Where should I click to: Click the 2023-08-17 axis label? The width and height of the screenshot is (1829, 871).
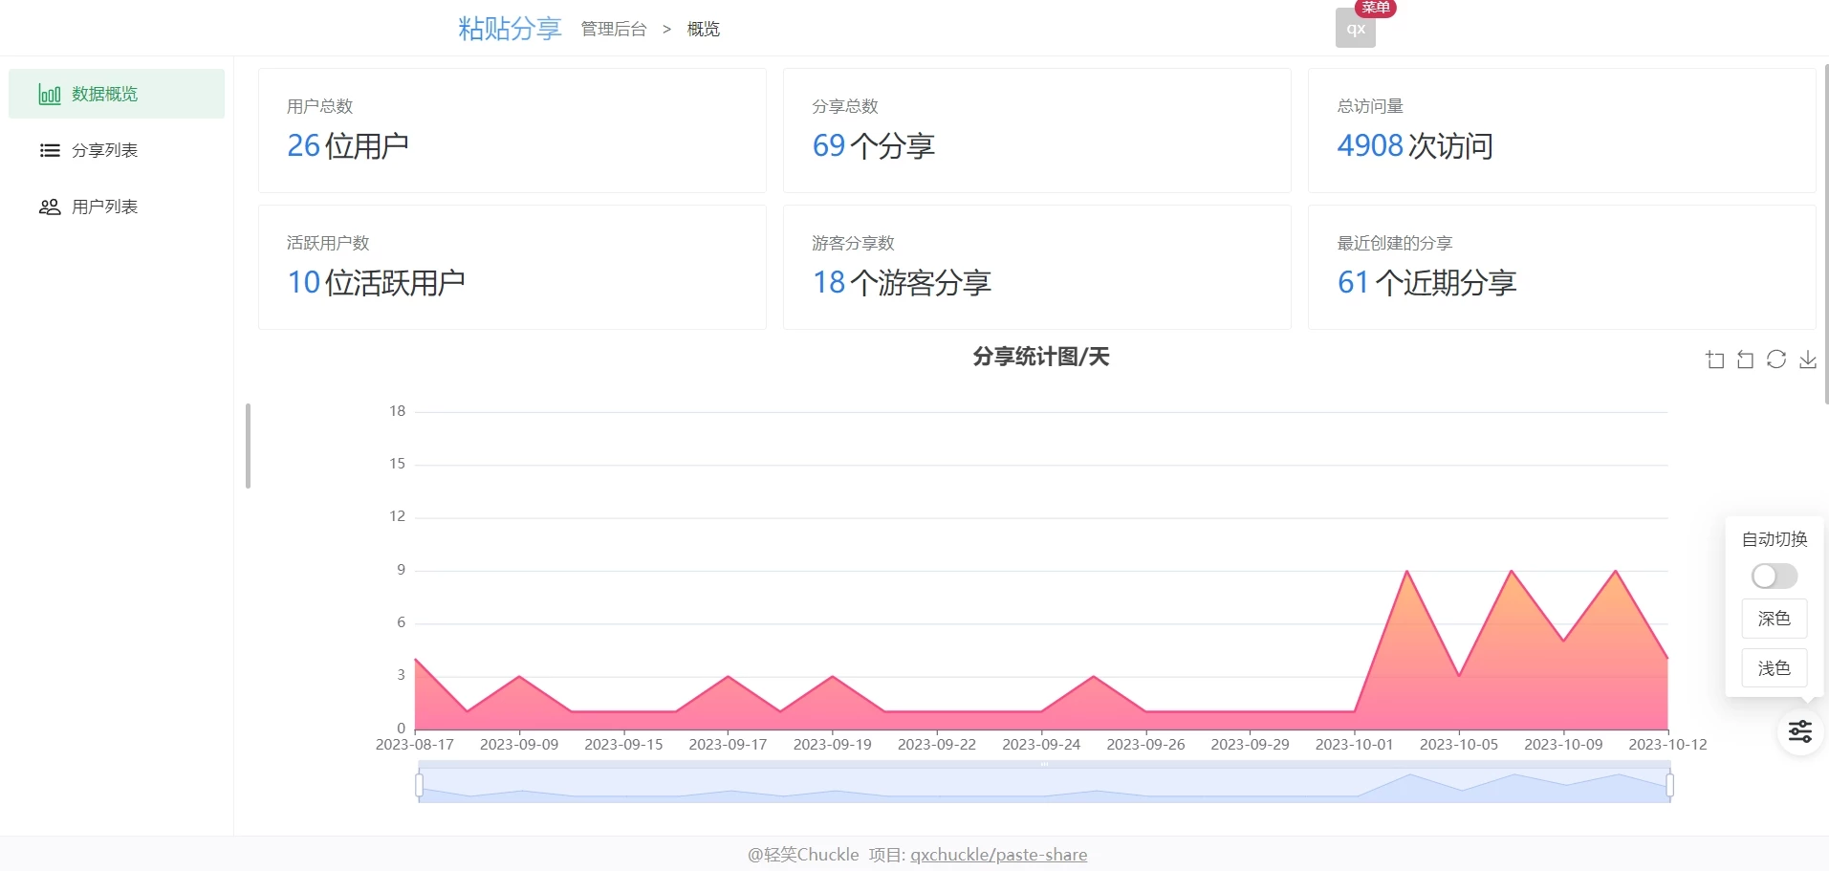[415, 744]
